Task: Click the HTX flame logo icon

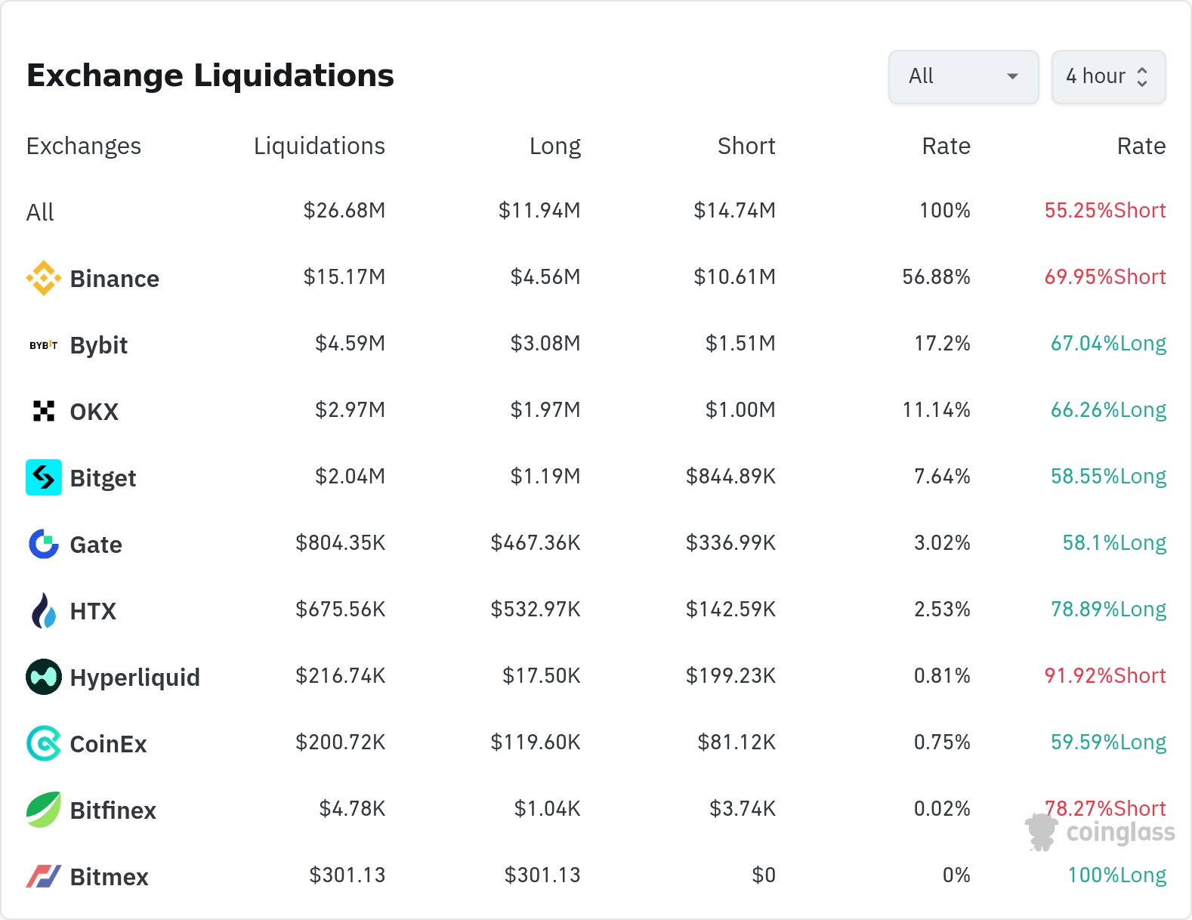Action: [44, 610]
